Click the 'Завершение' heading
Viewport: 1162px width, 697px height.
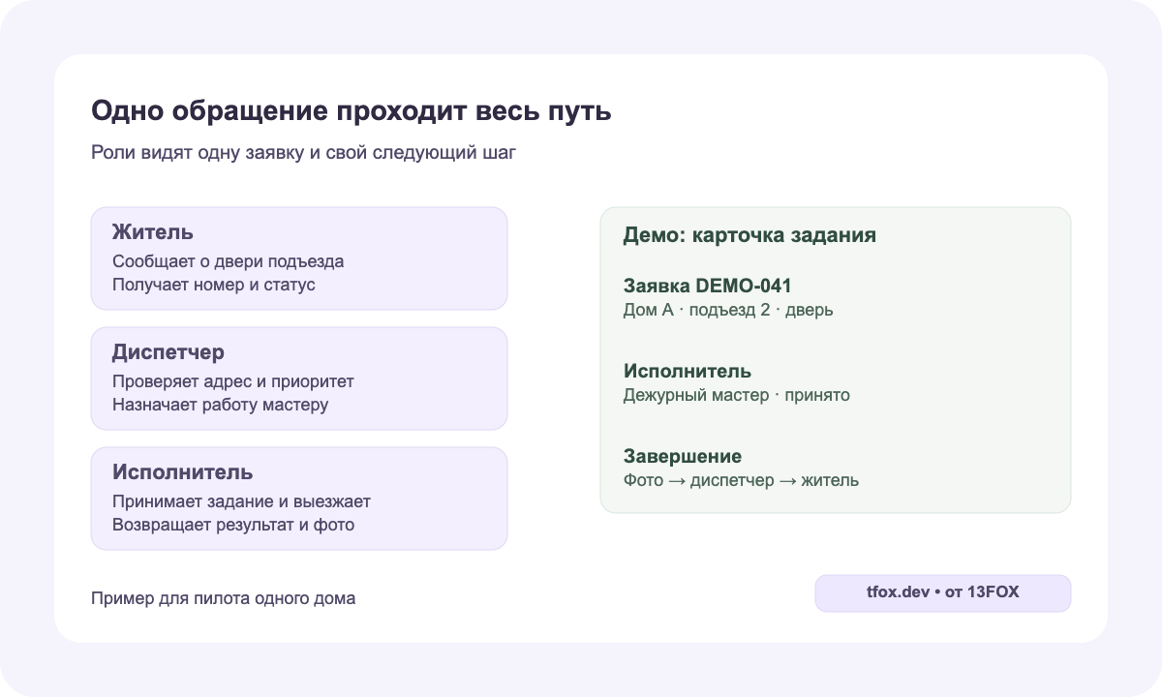(x=683, y=457)
